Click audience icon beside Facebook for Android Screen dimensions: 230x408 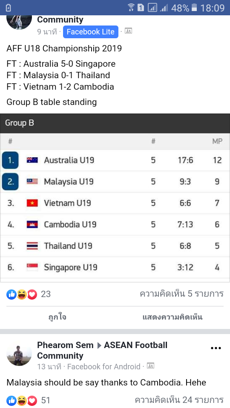tap(150, 366)
